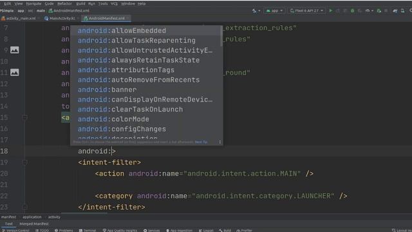The image size is (412, 232).
Task: Click AndroidManifest.xml in navigation path bar
Action: click(69, 11)
